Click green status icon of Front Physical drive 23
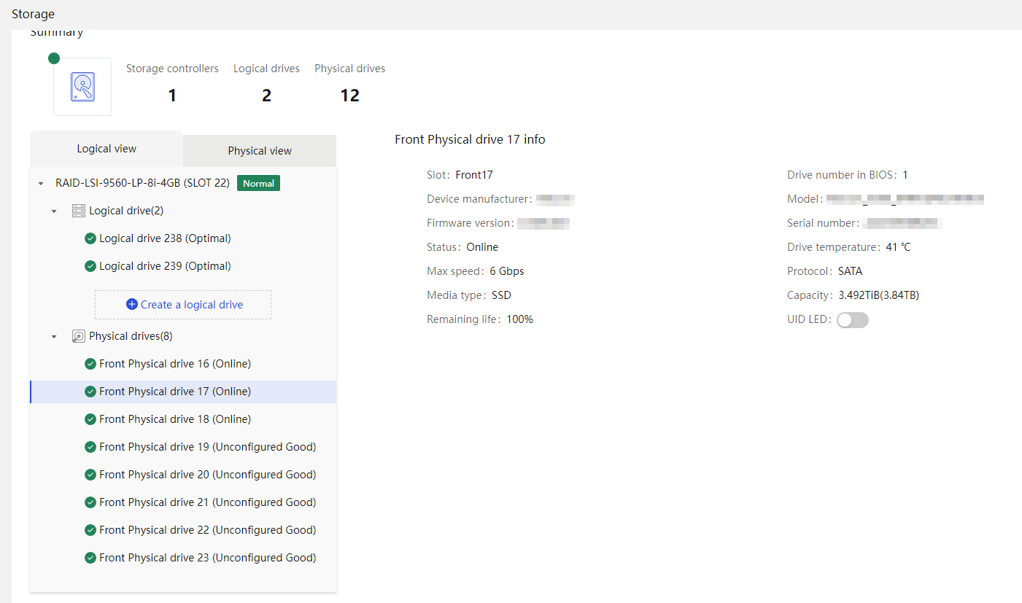The image size is (1022, 603). pyautogui.click(x=90, y=558)
